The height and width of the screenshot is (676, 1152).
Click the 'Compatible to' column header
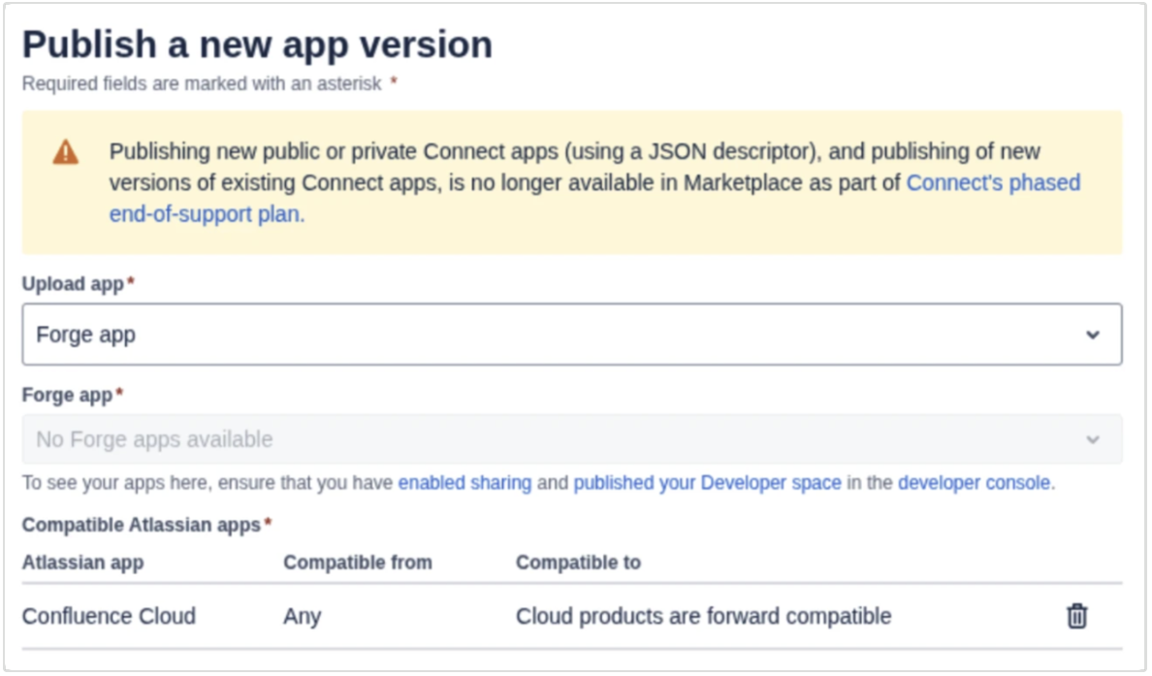[578, 563]
